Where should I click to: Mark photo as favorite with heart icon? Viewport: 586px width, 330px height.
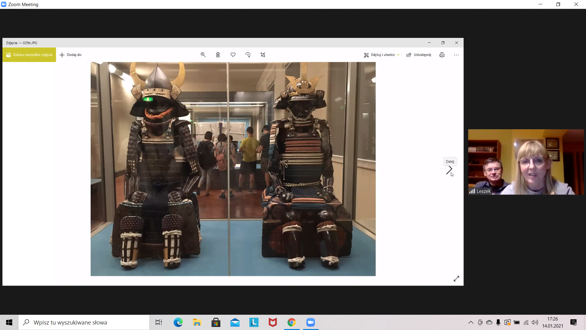[x=233, y=55]
